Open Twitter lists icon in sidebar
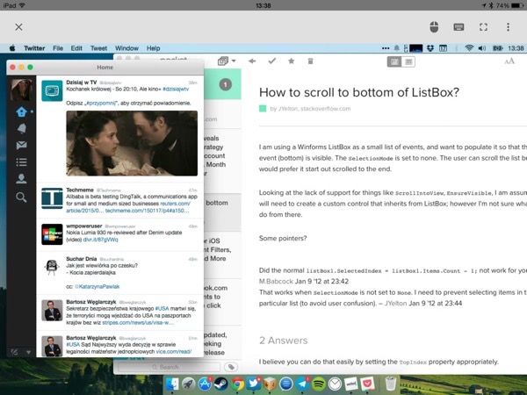The width and height of the screenshot is (527, 395). (21, 162)
